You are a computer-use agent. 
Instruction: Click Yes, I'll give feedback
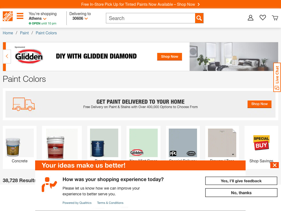click(241, 181)
